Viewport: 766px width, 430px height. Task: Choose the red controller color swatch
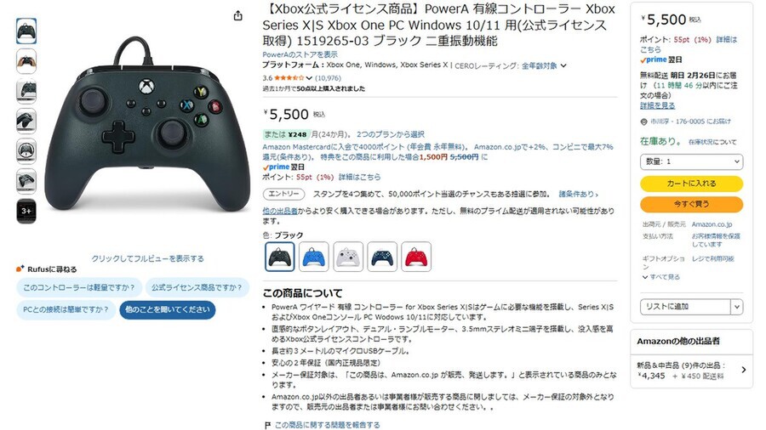pyautogui.click(x=416, y=257)
